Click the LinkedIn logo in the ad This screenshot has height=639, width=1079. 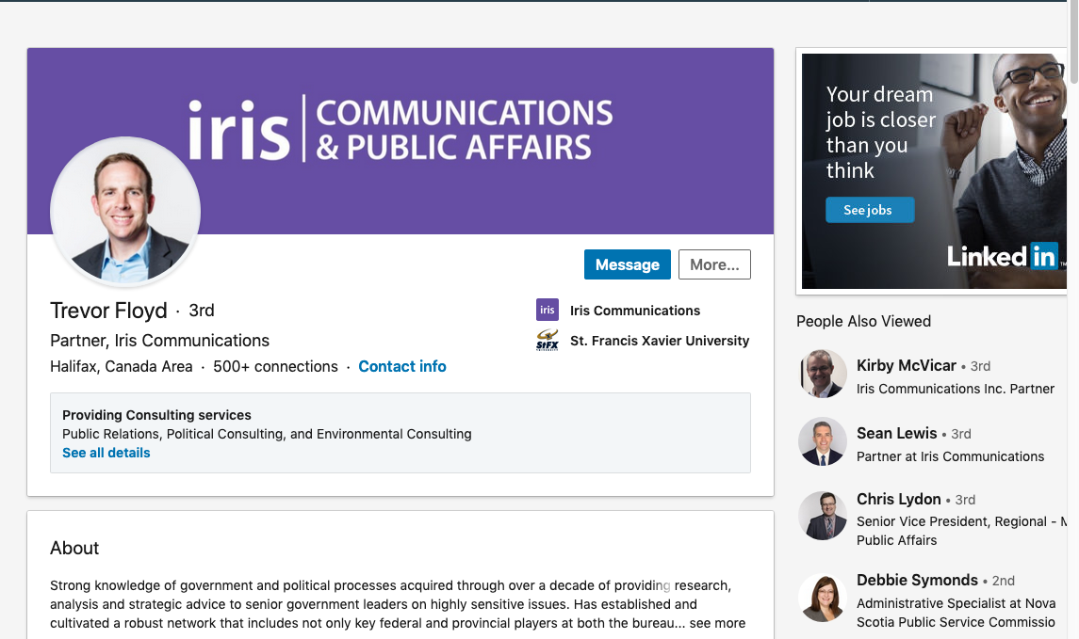pyautogui.click(x=1002, y=256)
